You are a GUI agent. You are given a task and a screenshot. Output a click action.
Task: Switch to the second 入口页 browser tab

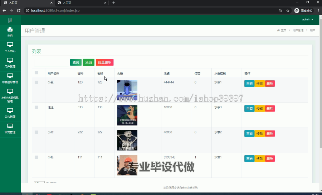(82, 3)
